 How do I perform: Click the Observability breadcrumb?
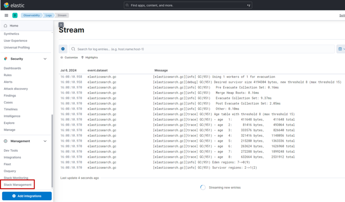(31, 15)
